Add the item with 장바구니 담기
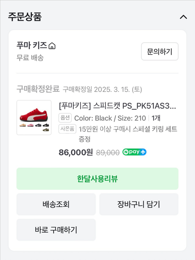Screen dimensions: 195x260 (x=139, y=204)
